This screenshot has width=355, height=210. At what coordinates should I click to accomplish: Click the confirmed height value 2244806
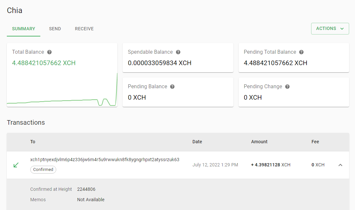[86, 189]
